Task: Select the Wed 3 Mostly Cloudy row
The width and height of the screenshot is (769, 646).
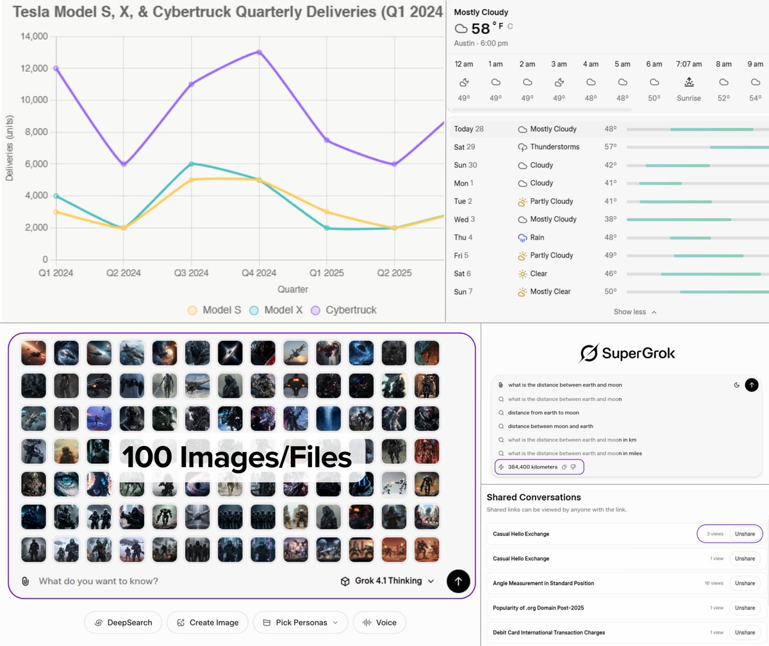Action: click(610, 219)
